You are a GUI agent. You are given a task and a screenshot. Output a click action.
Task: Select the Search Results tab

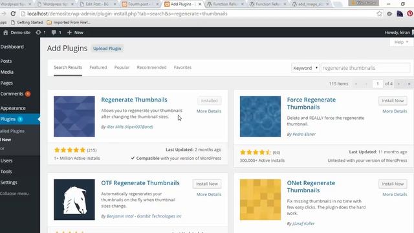pyautogui.click(x=68, y=67)
